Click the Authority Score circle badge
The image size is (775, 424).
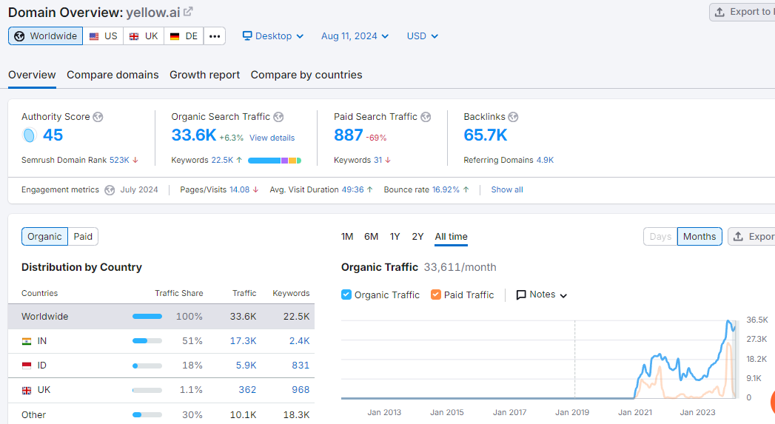[29, 135]
